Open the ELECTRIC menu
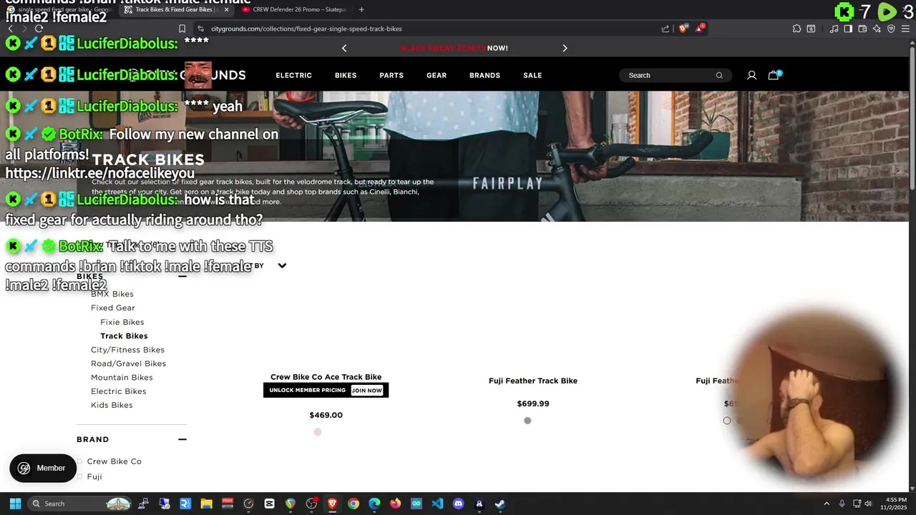This screenshot has height=515, width=916. 293,75
